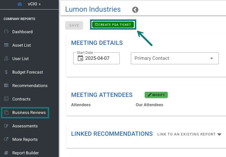Open More Reports
The width and height of the screenshot is (226, 157).
pyautogui.click(x=25, y=139)
